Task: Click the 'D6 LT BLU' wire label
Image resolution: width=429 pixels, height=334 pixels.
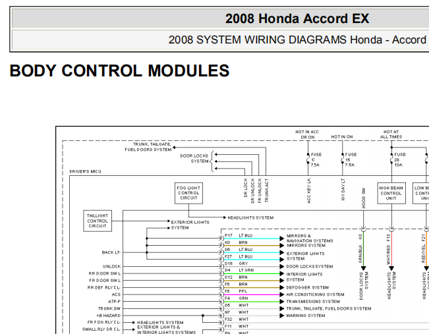Action: (x=239, y=250)
